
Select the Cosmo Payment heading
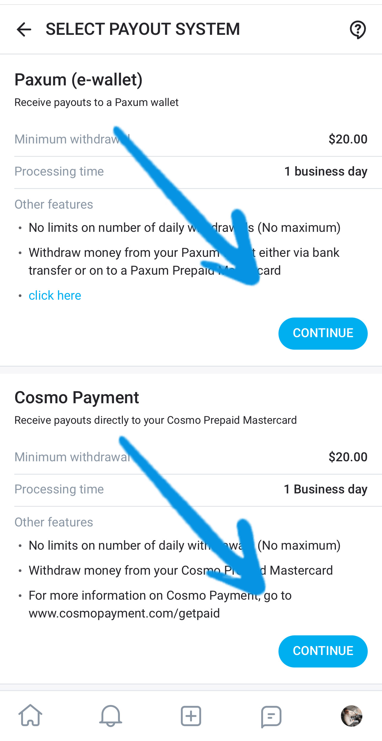[x=77, y=397]
